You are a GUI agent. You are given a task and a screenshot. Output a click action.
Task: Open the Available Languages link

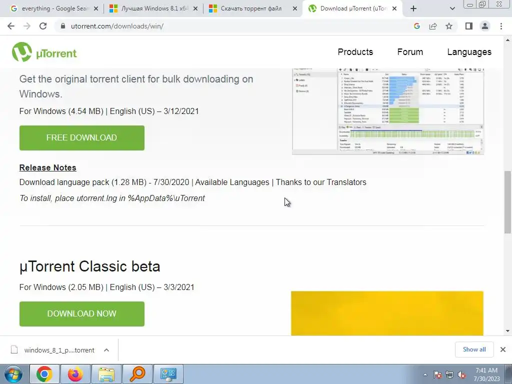[232, 182]
